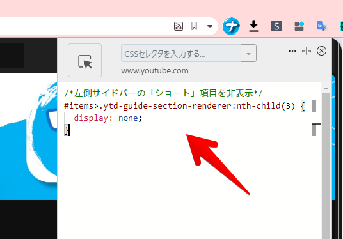Click the '#items>.ytd-guide-section-renderer' selector line
This screenshot has height=239, width=343.
tap(184, 106)
